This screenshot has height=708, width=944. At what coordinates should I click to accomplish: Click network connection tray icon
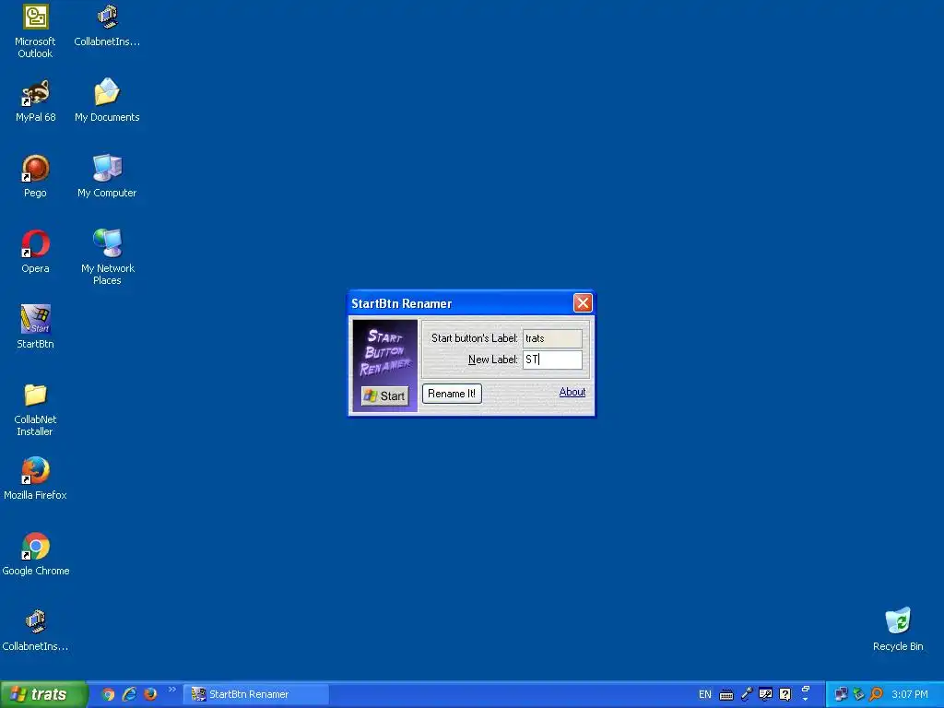(841, 694)
